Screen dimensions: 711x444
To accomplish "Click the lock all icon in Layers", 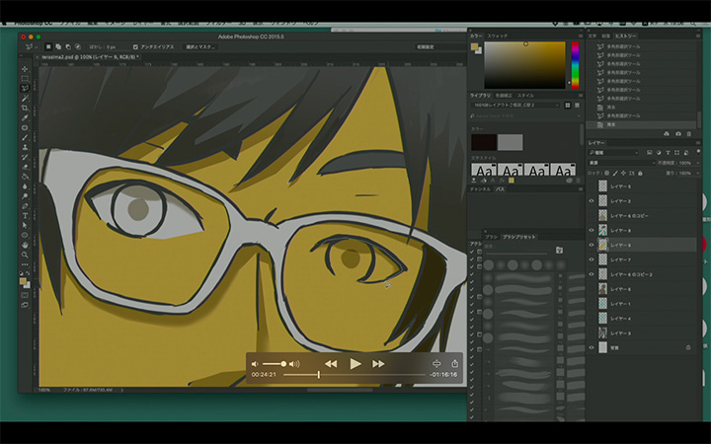I will tap(640, 173).
